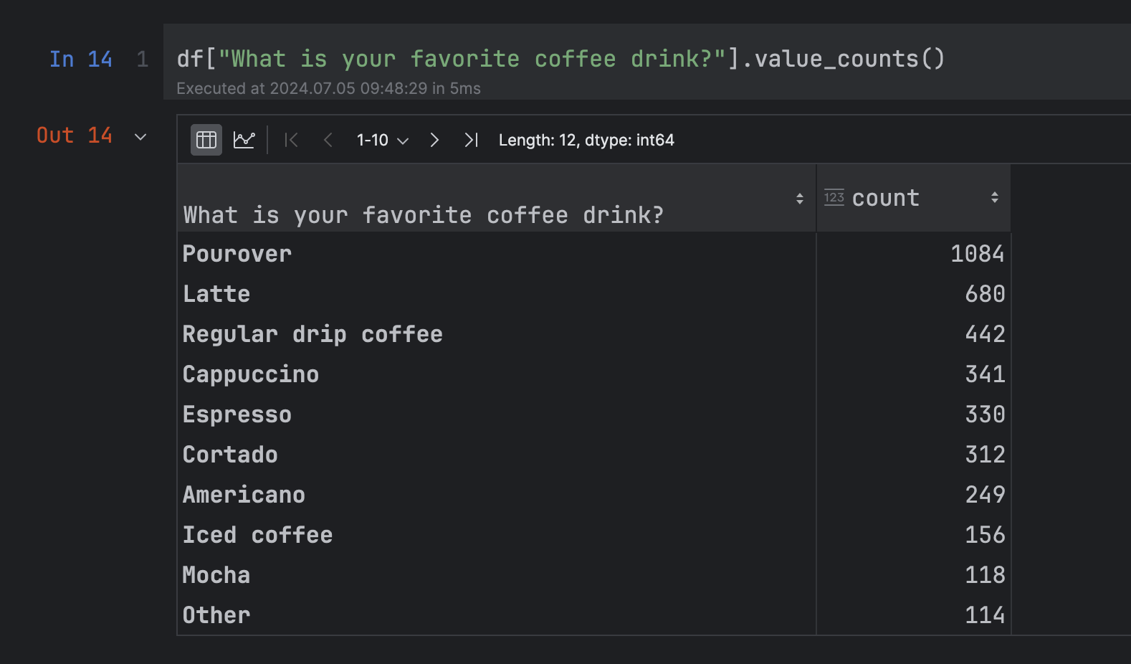This screenshot has height=664, width=1131.
Task: Switch to chart view icon
Action: pos(244,140)
